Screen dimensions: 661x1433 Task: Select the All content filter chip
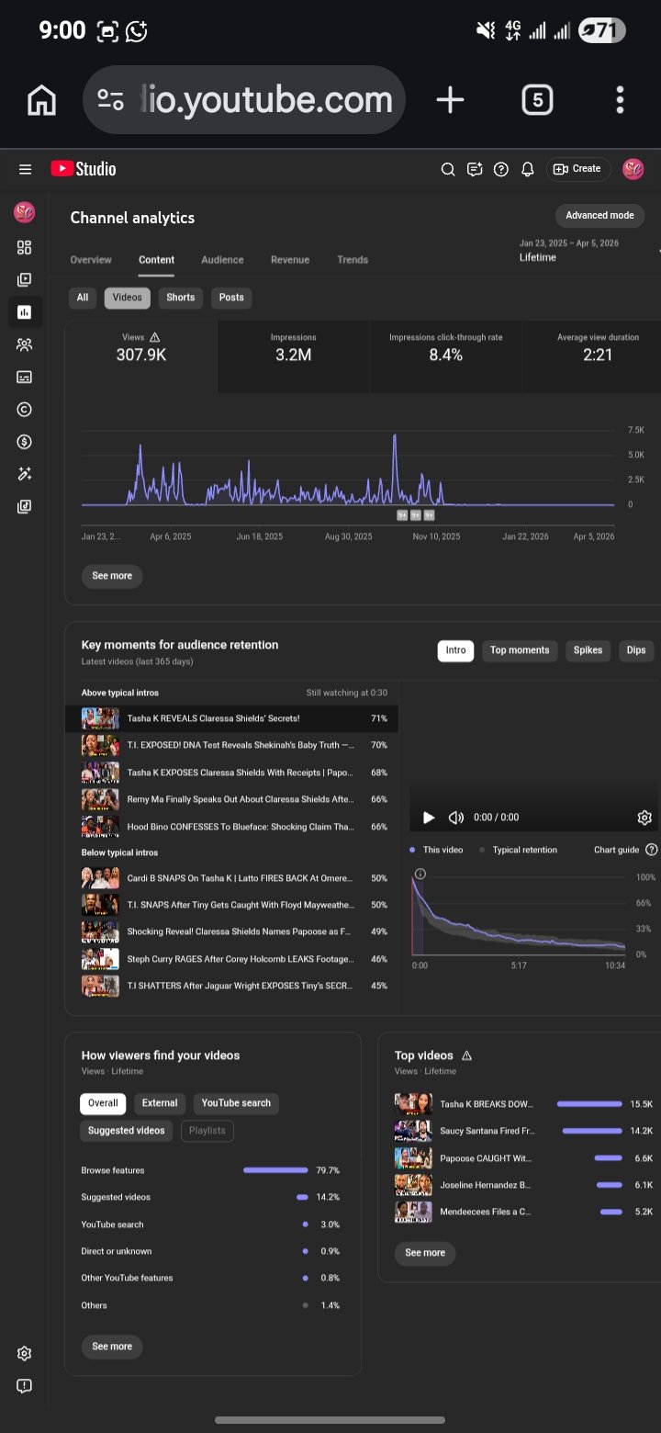click(83, 298)
